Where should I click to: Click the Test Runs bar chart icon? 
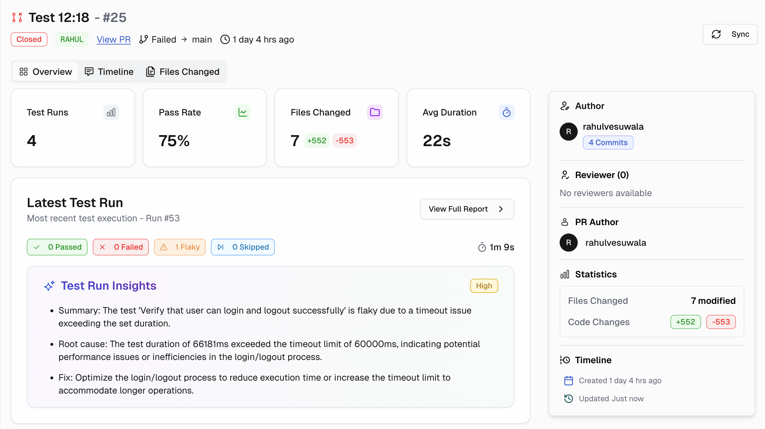[111, 112]
